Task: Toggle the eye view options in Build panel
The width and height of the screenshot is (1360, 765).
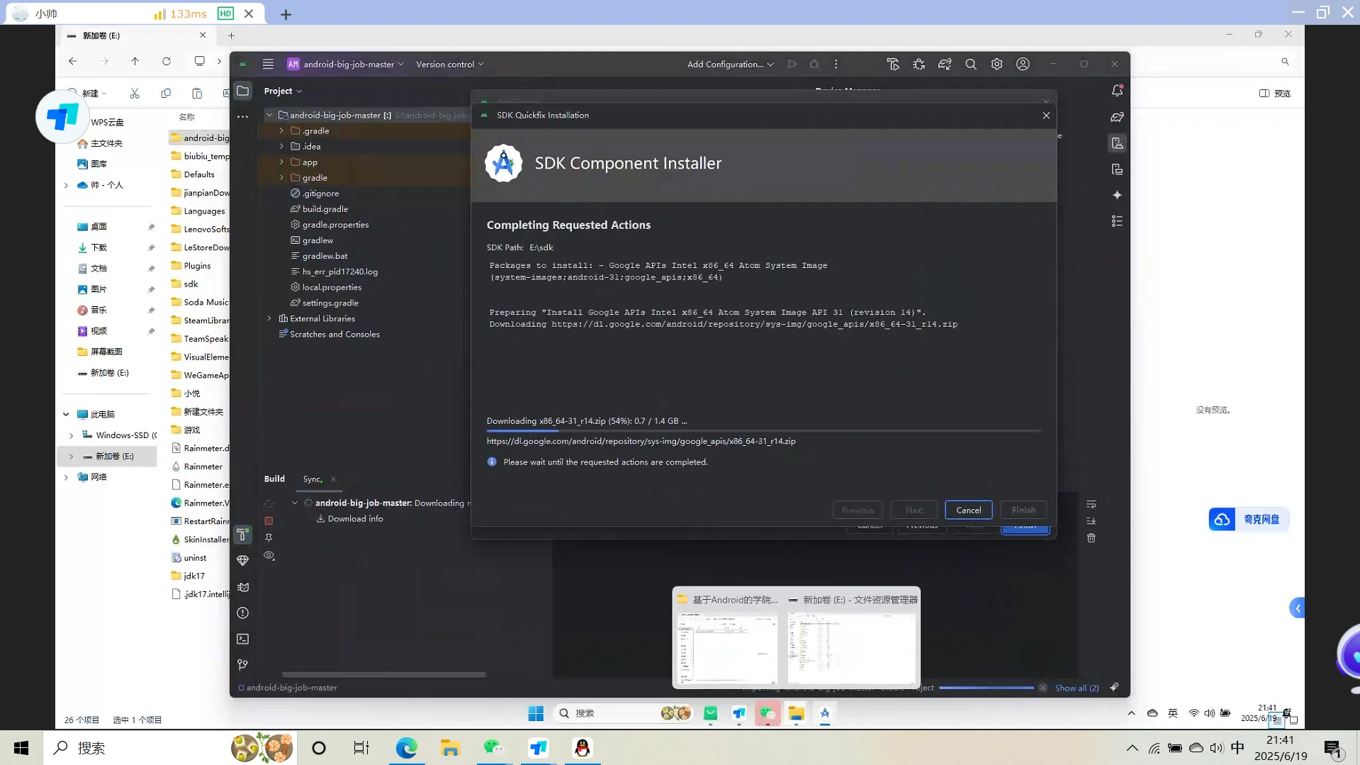Action: click(x=269, y=556)
